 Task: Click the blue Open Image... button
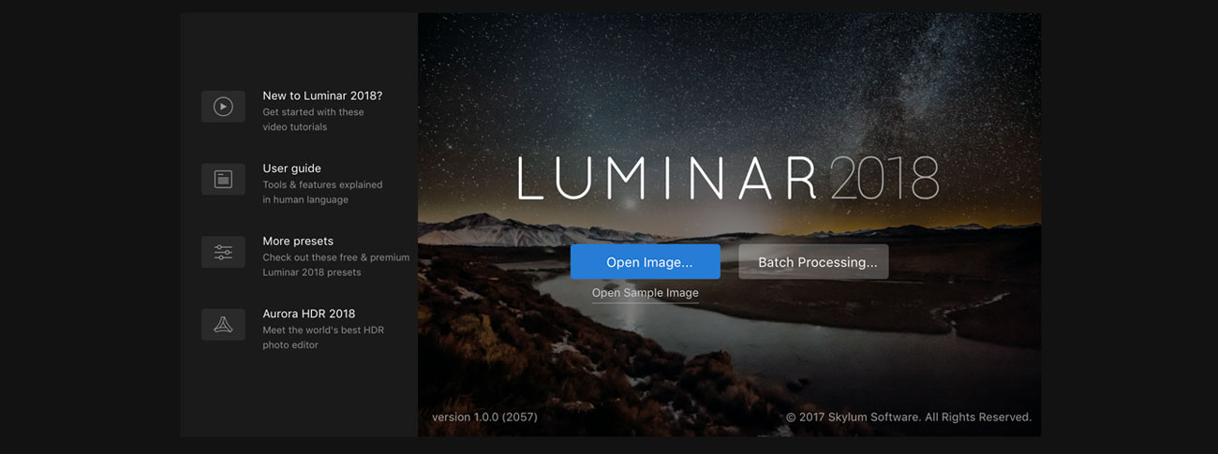coord(646,262)
